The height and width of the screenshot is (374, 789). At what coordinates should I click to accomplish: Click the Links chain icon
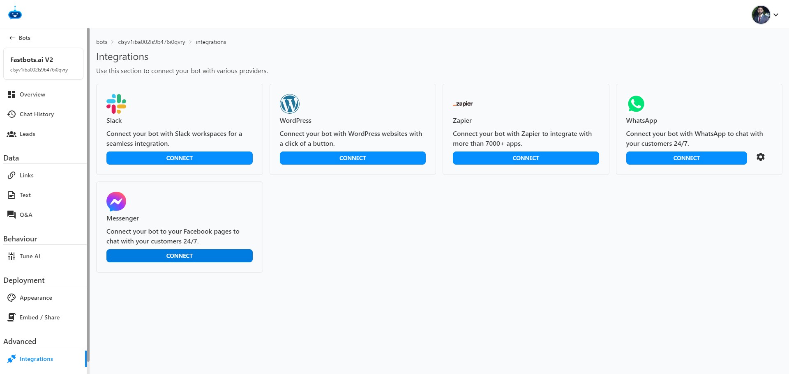coord(12,175)
